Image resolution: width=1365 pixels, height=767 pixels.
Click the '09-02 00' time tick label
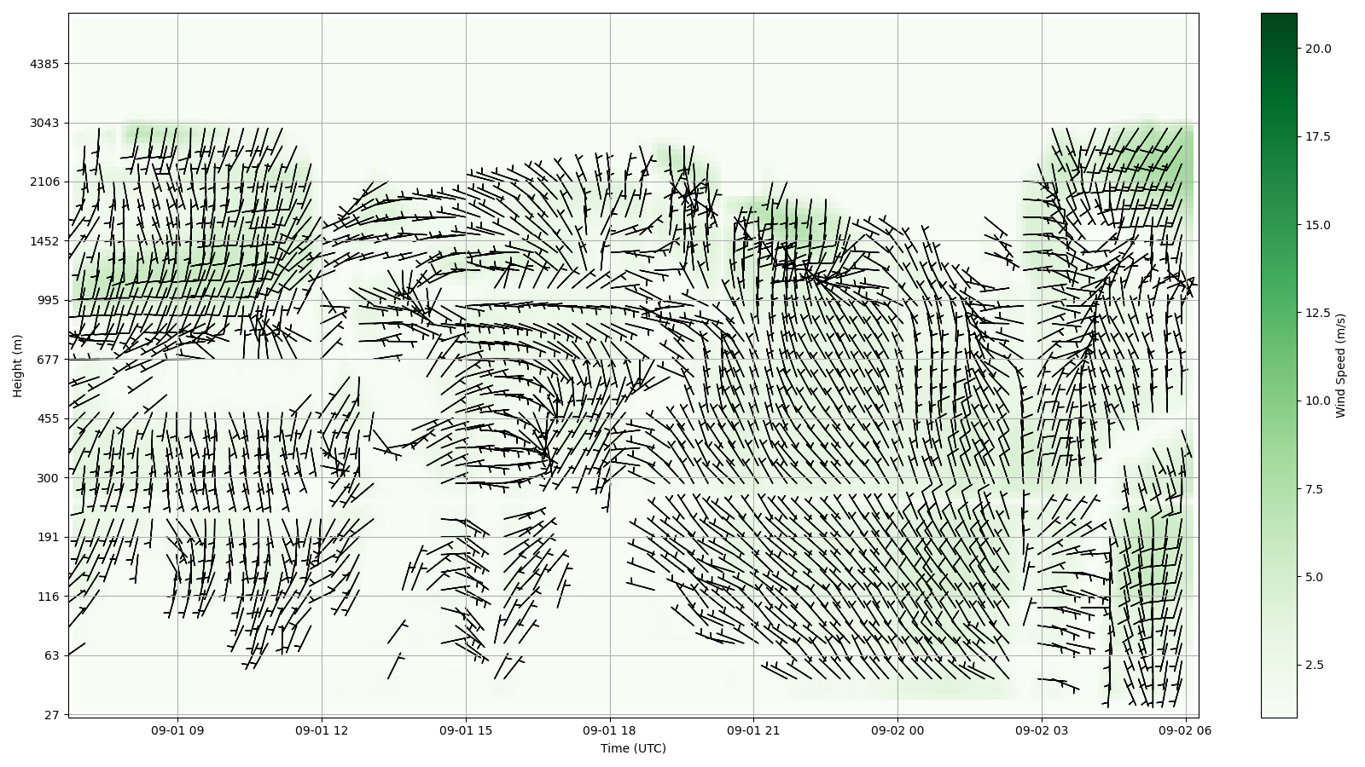coord(897,730)
